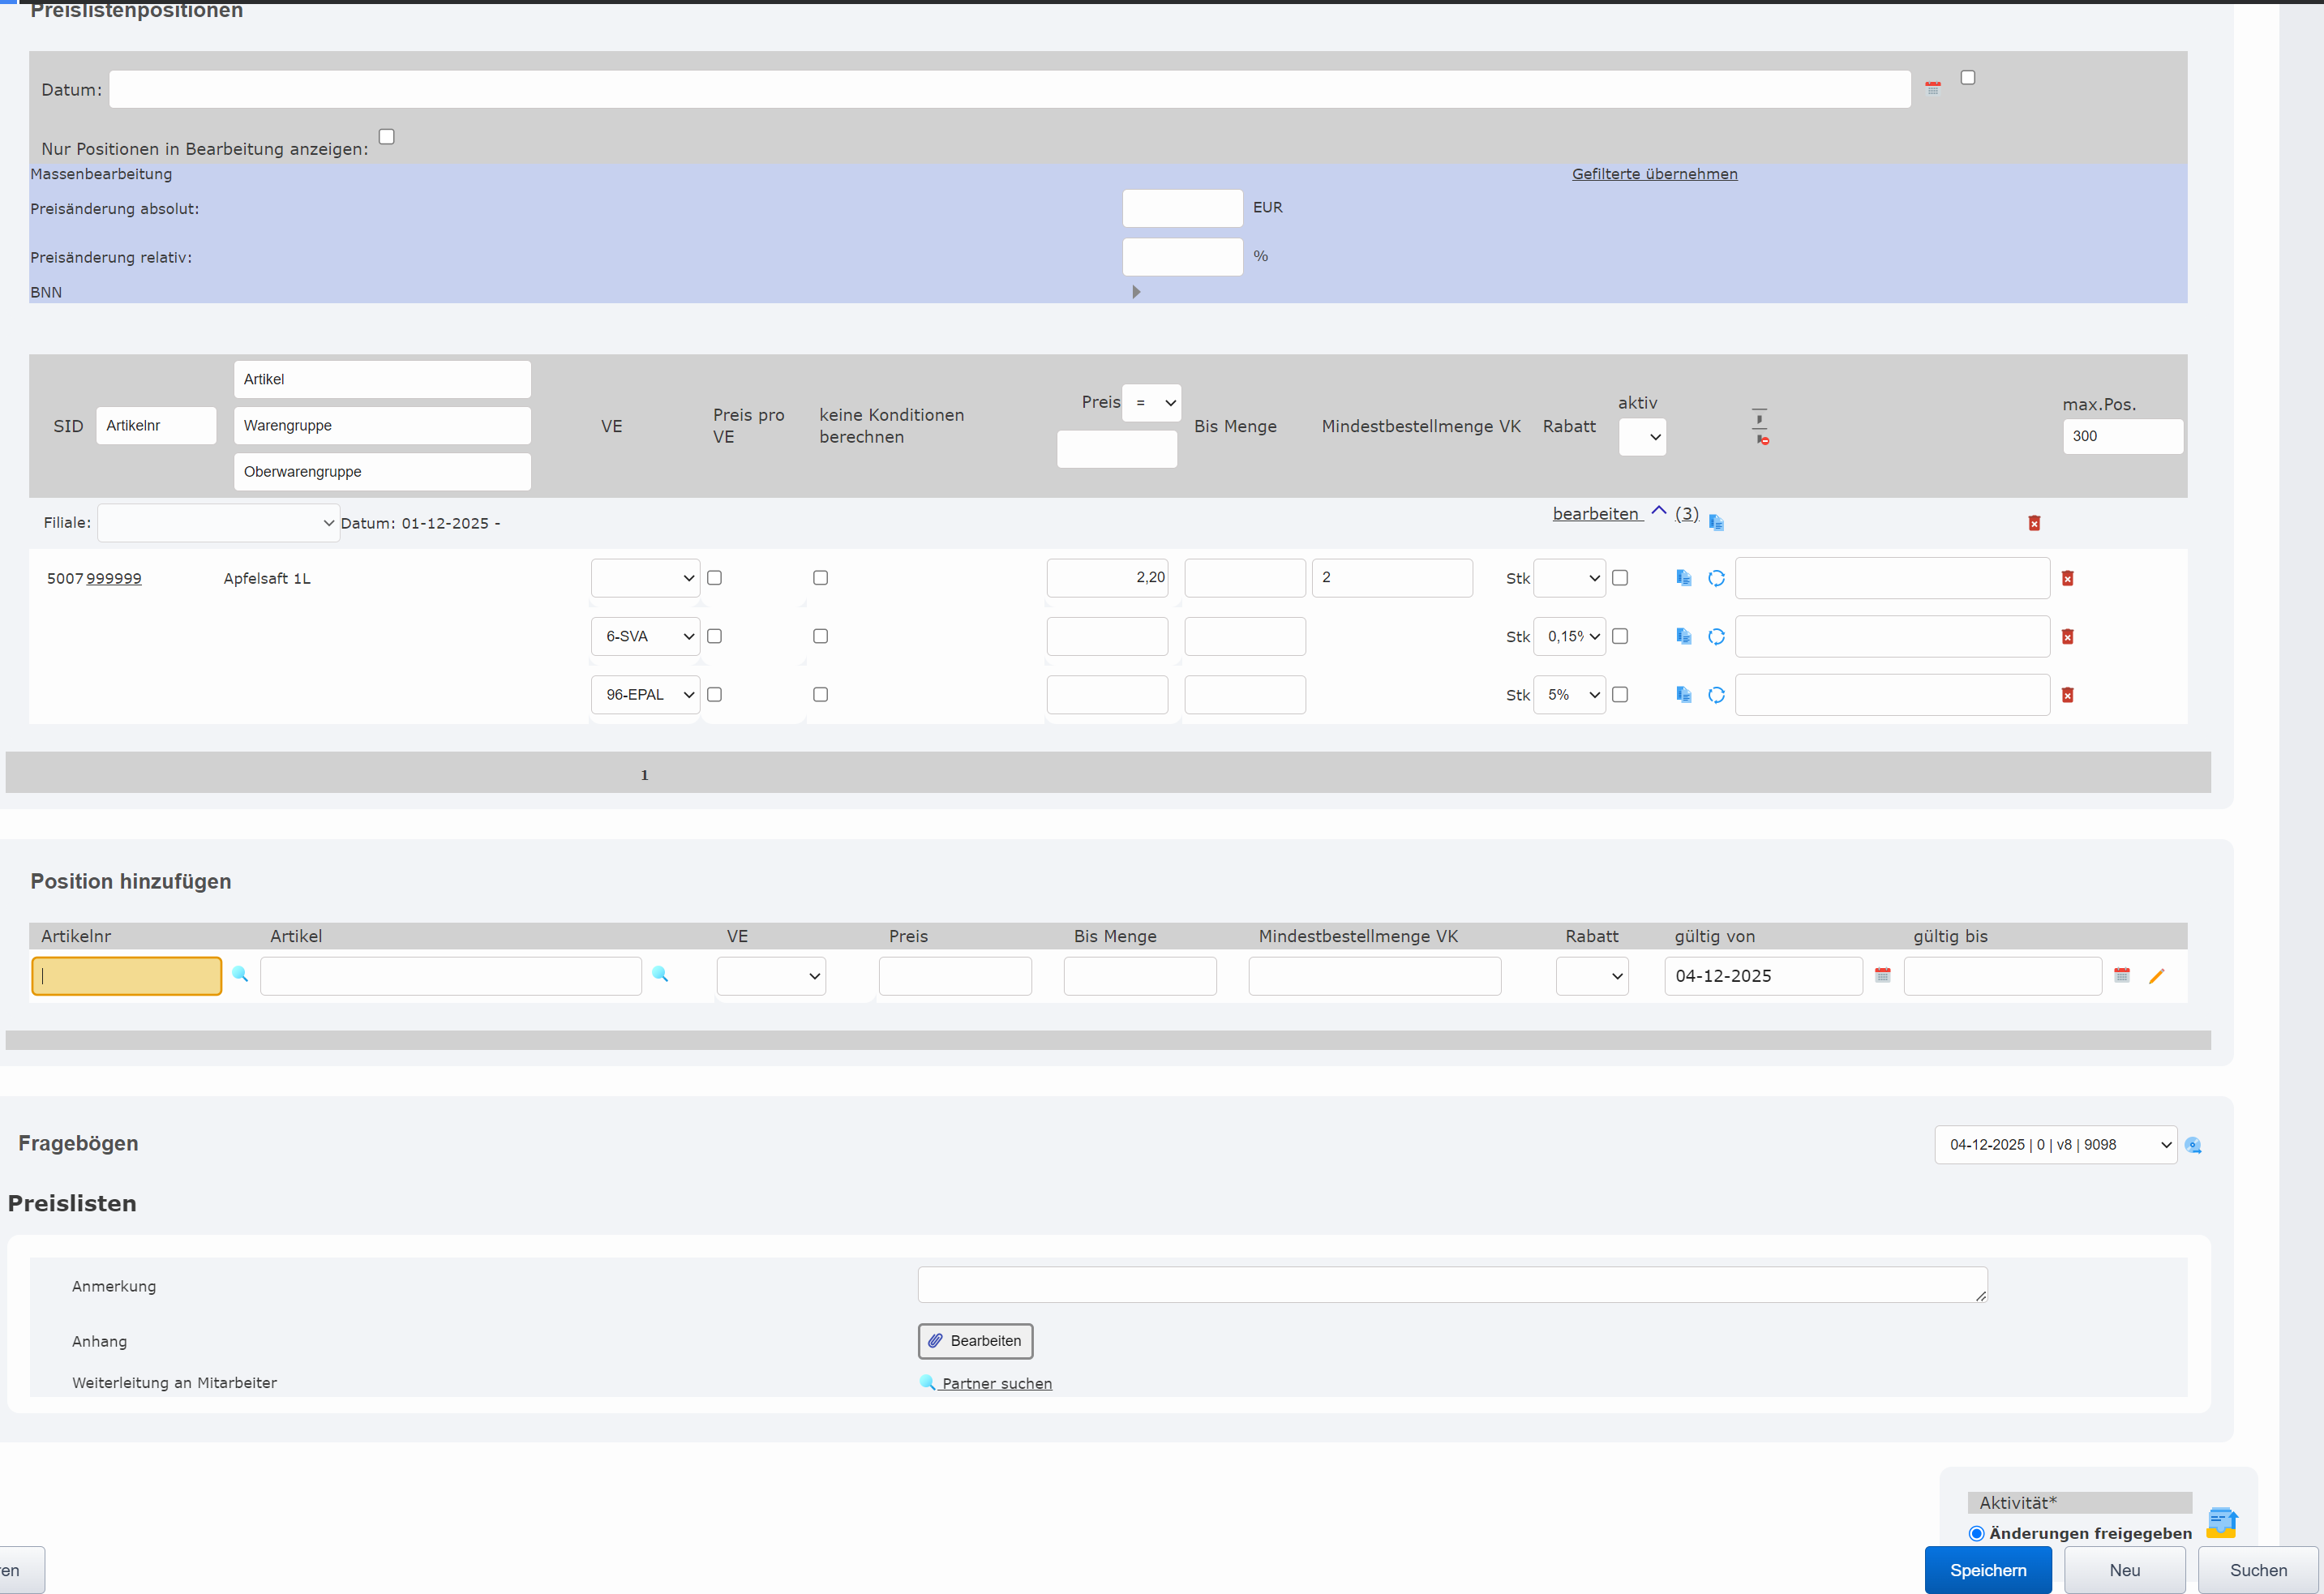Click orange pencil edit icon

pos(2156,976)
